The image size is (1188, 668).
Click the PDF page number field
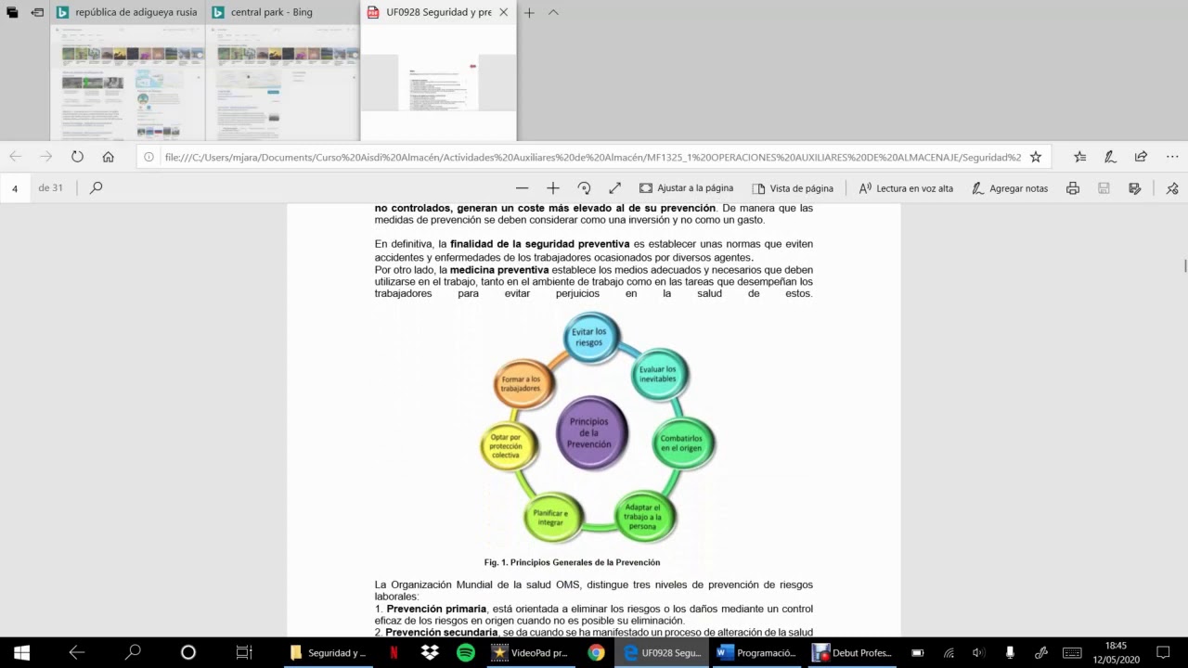[x=16, y=187]
